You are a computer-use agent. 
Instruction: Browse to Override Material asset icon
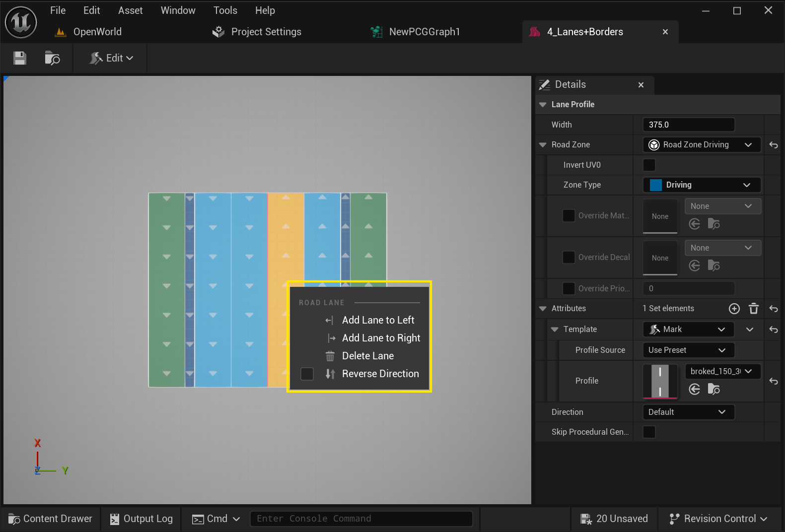tap(714, 224)
